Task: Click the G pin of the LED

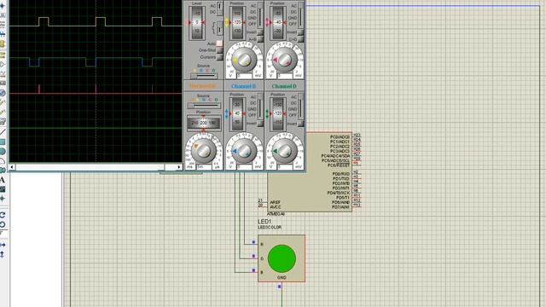Action: coord(254,256)
